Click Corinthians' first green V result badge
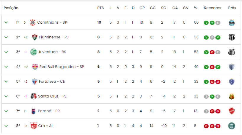This screenshot has height=135, width=242. [x=206, y=23]
